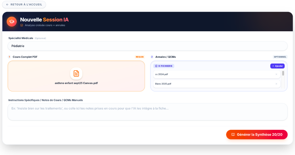Go back with 'Retour à l'accueil'
Screen dimensions: 295x155
(24, 5)
